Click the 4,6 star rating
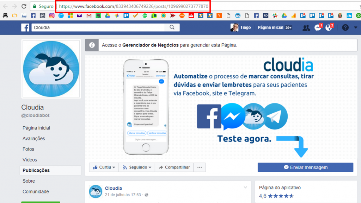The image size is (361, 203). tap(276, 196)
